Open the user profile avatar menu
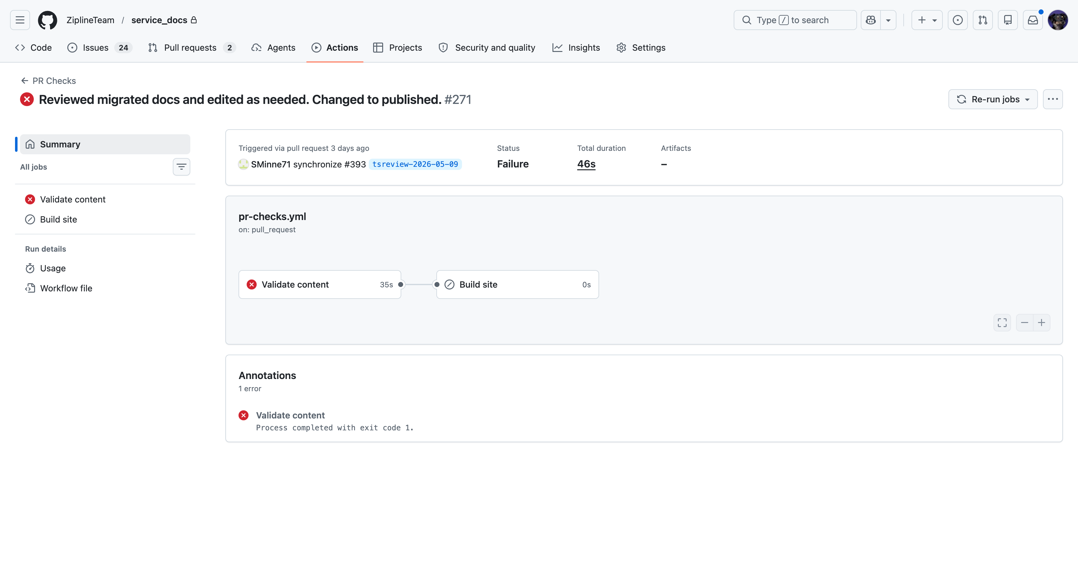The image size is (1078, 584). coord(1058,20)
